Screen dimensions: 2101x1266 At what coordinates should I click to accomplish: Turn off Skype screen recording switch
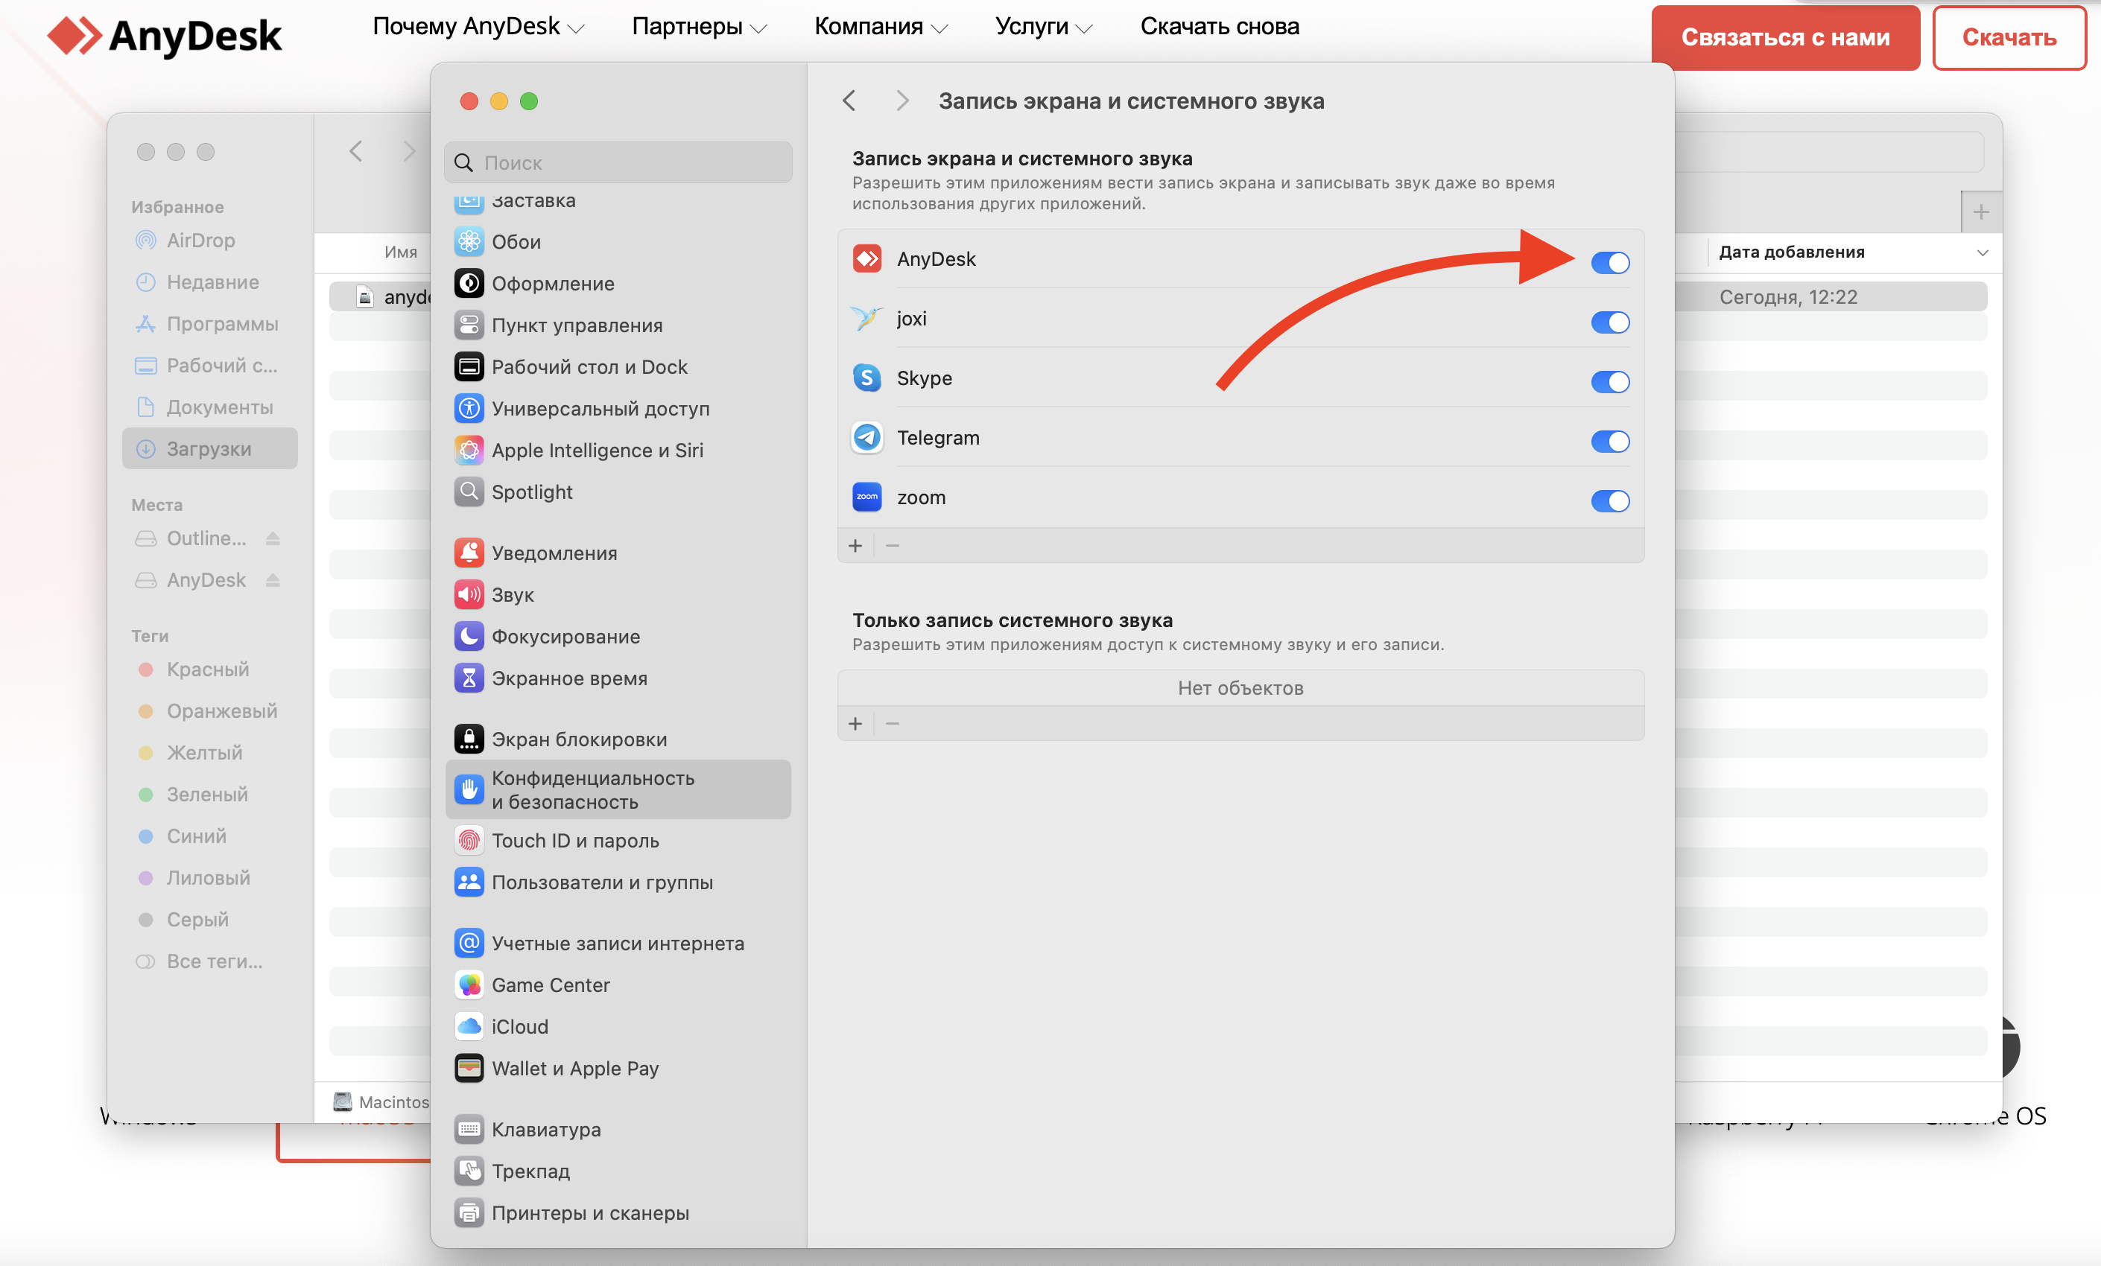point(1610,382)
